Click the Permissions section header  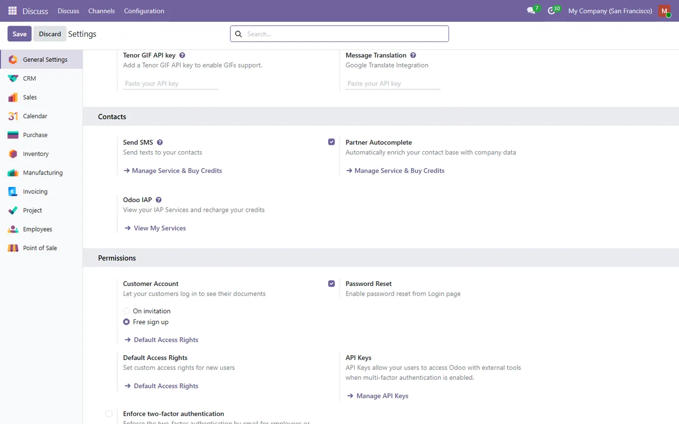point(117,258)
